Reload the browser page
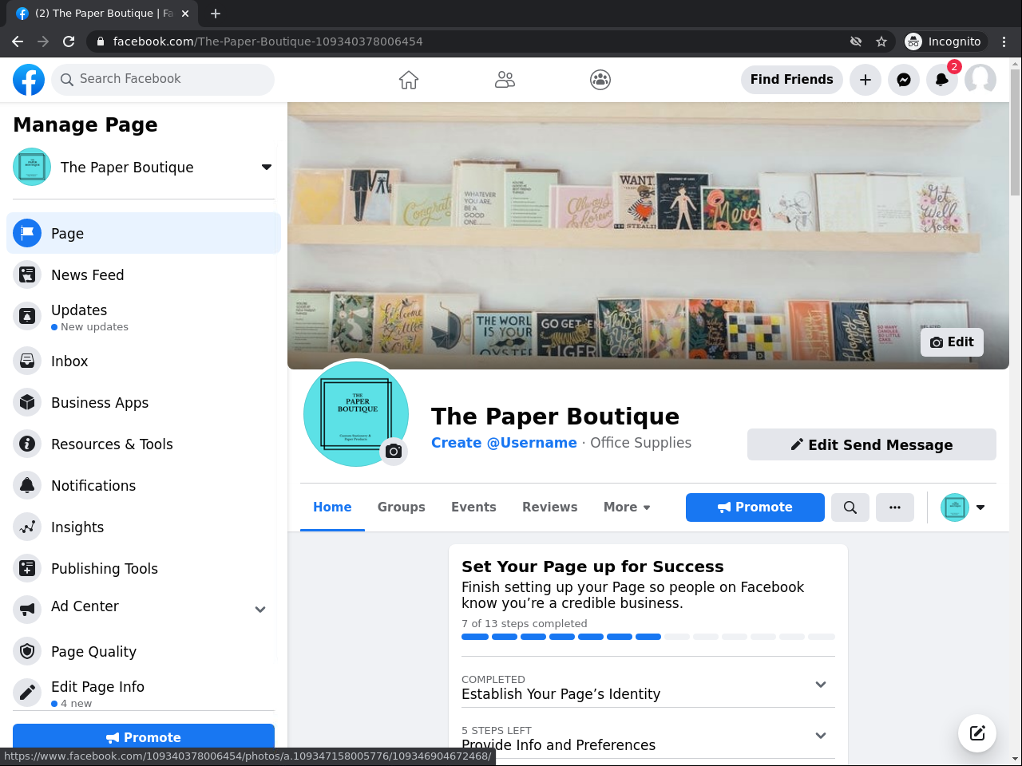The image size is (1022, 766). pos(69,41)
